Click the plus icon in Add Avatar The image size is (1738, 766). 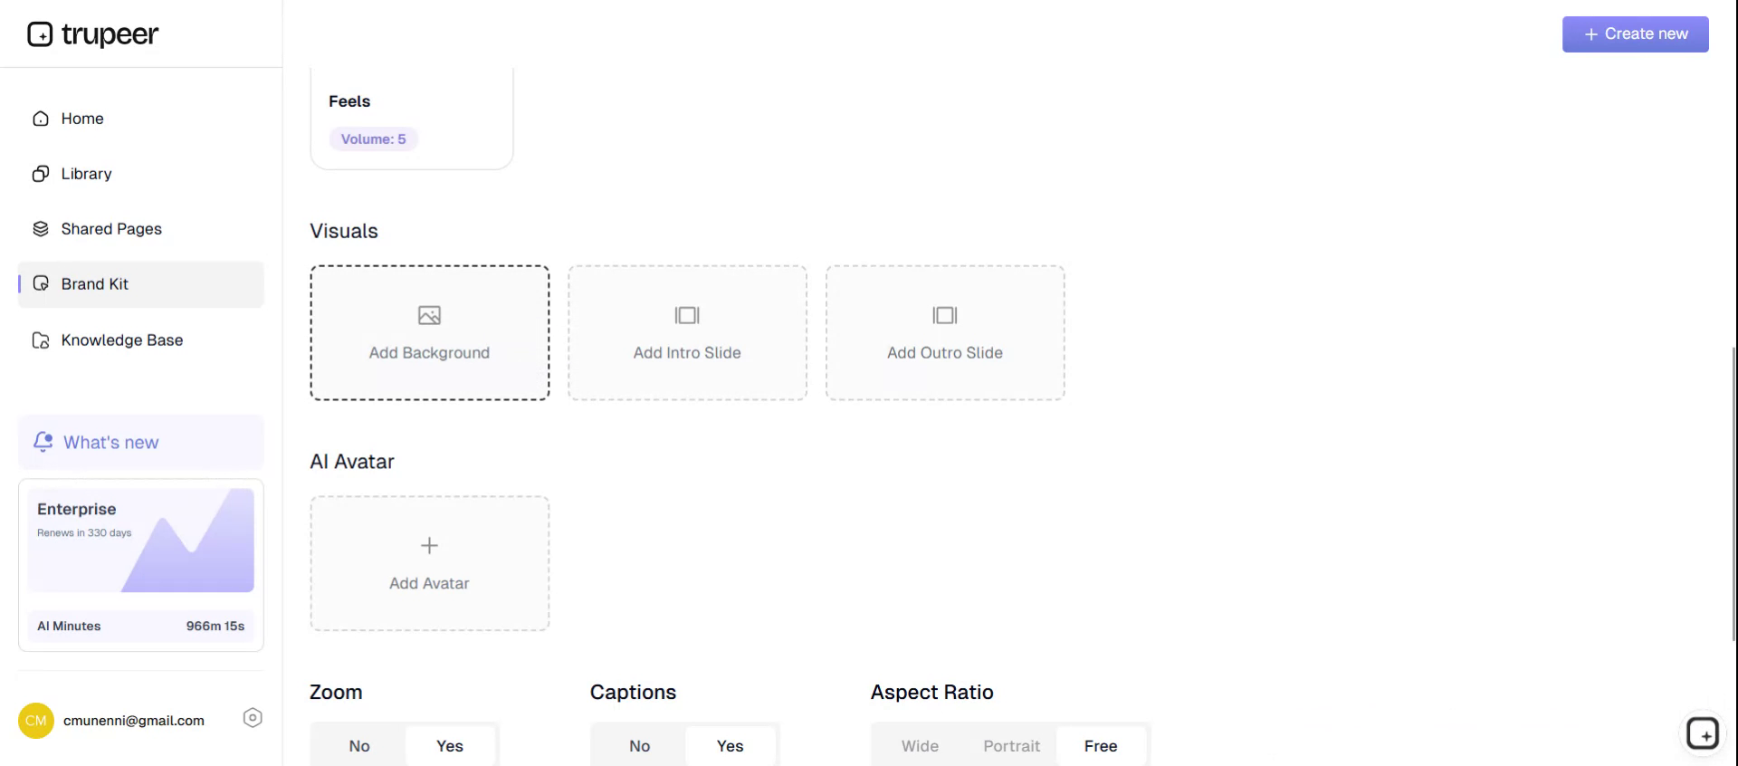click(429, 545)
